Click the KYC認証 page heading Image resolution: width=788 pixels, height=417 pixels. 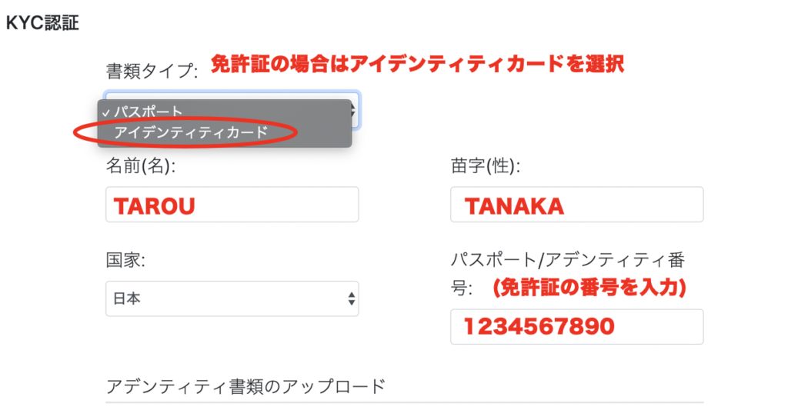click(43, 23)
